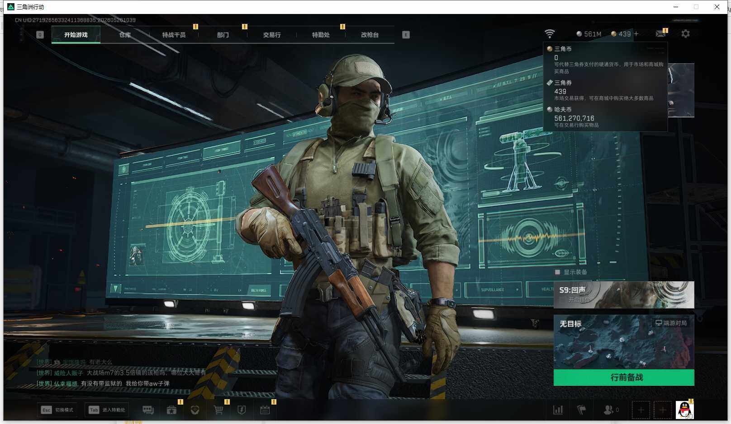
Task: Click the 561M 哈夫币 balance
Action: tap(589, 34)
